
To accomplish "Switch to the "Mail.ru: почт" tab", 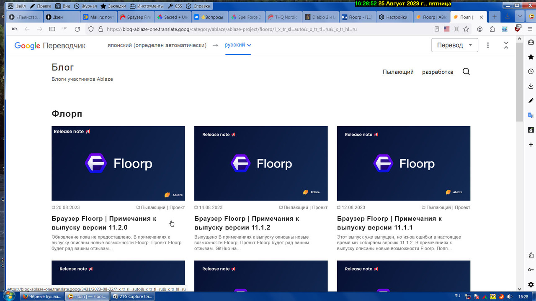I will click(x=98, y=17).
